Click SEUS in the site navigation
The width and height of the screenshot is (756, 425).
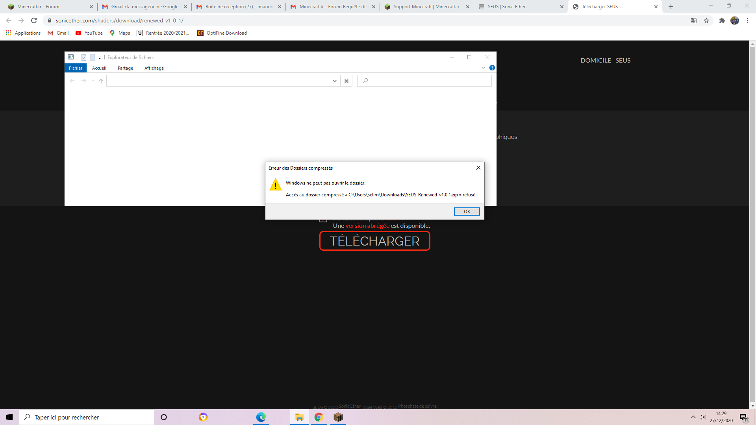point(623,60)
